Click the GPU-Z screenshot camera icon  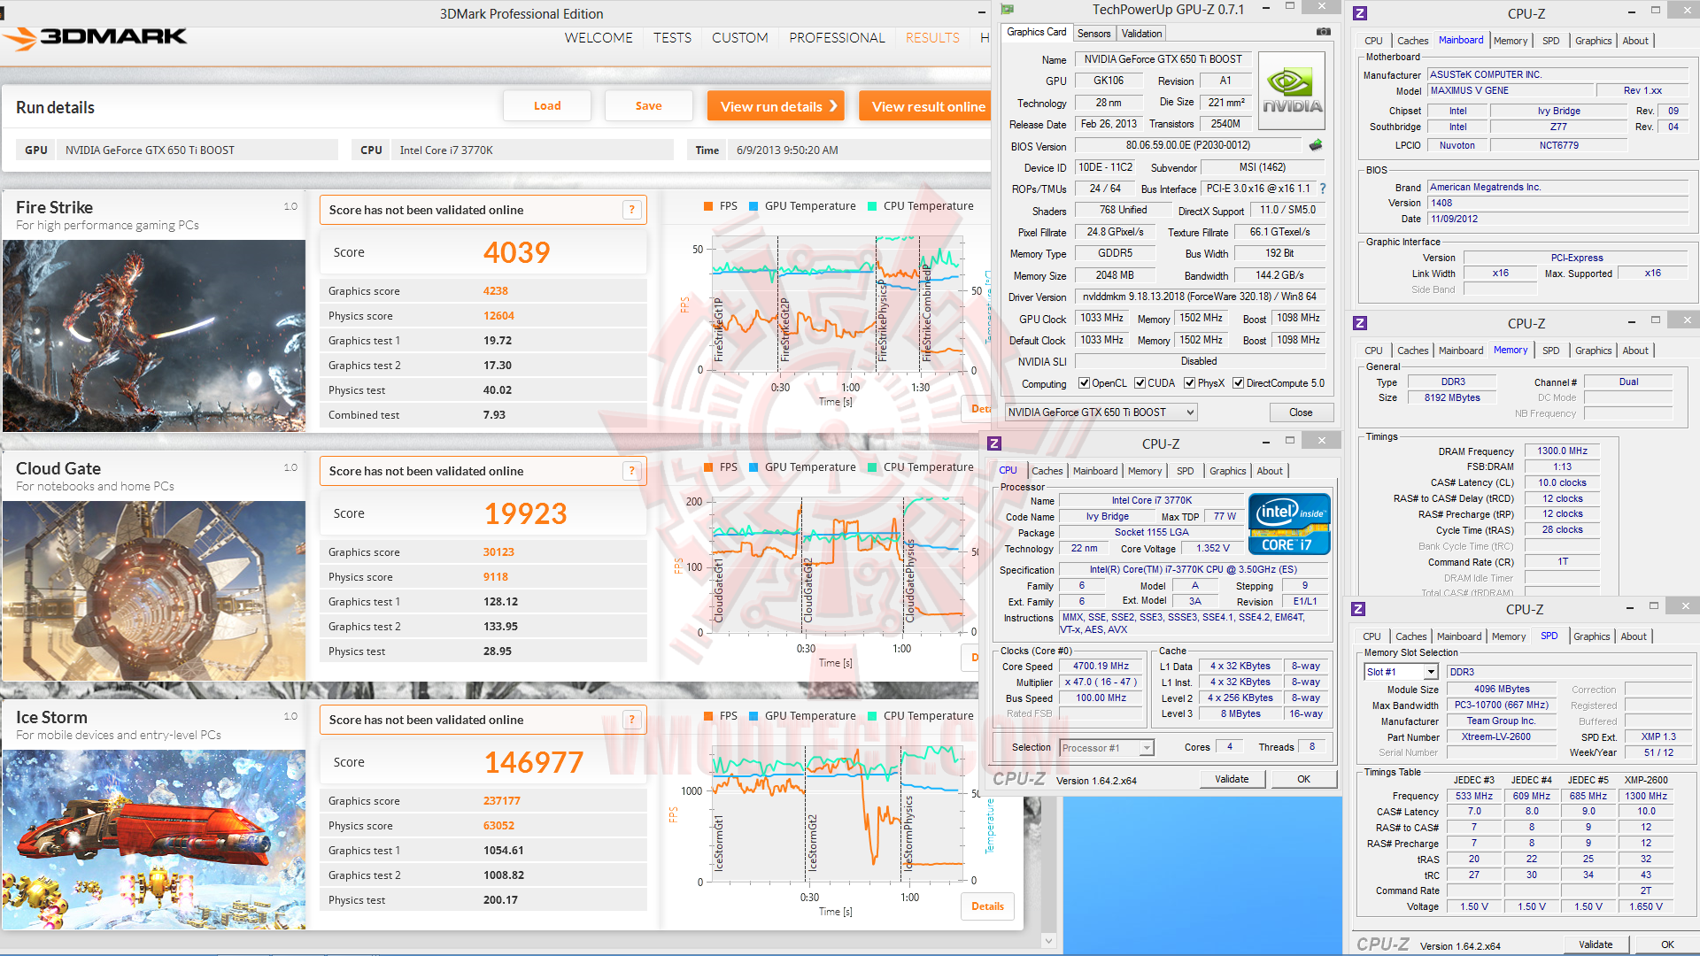(1323, 32)
